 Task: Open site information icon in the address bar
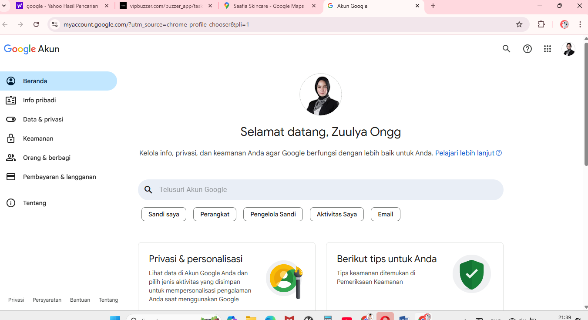coord(55,24)
